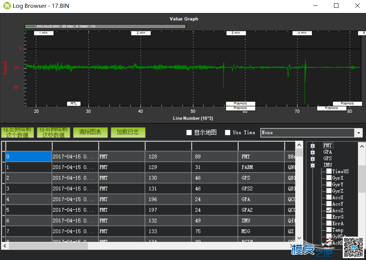This screenshot has width=366, height=260.
Task: Click the QZ cell in the table
Action: (x=290, y=231)
